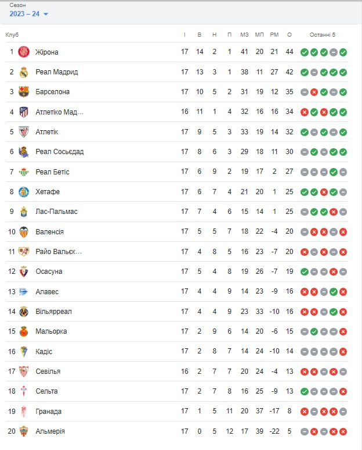Click the 'РМ' goal difference column header
362x450 pixels.
point(274,35)
